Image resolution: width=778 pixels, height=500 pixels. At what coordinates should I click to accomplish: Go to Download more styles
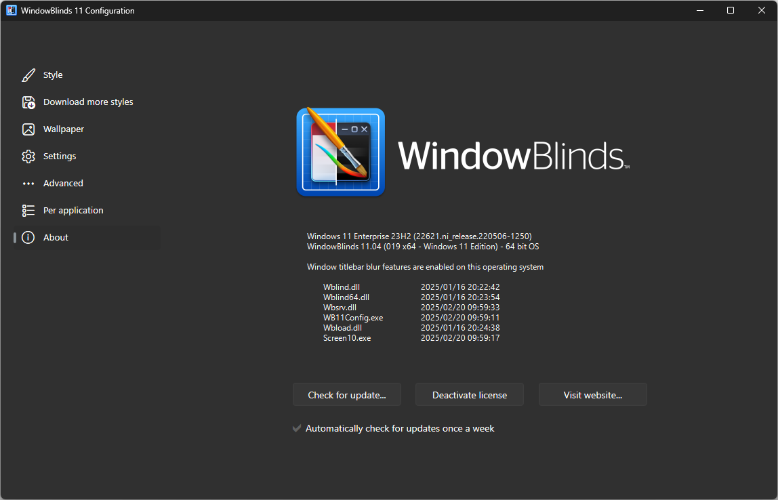pos(88,102)
